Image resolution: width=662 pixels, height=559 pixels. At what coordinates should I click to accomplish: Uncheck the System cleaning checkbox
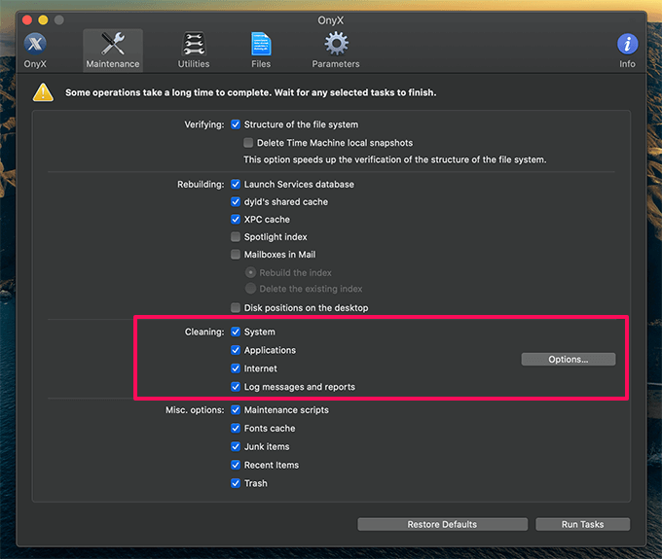point(236,332)
